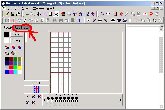Click the colored grid toolbar icon

(44, 14)
